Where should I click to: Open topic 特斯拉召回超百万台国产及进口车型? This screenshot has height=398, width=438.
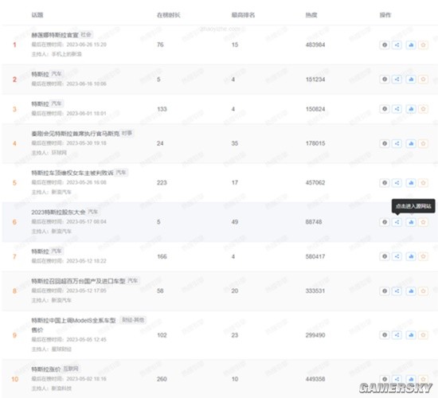click(x=78, y=281)
